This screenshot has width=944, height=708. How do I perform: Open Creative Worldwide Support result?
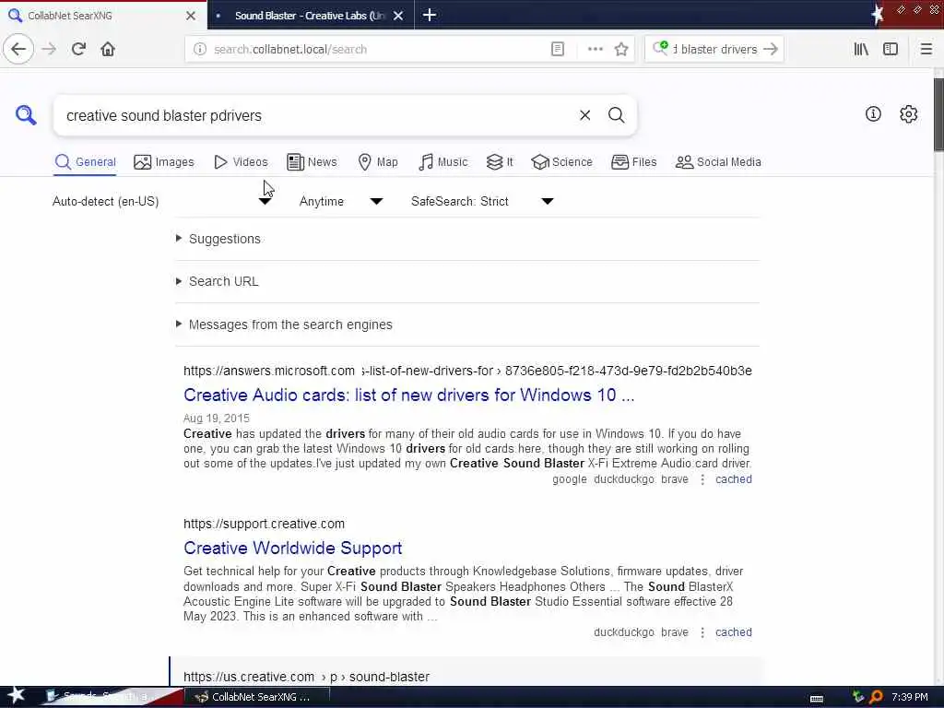292,548
